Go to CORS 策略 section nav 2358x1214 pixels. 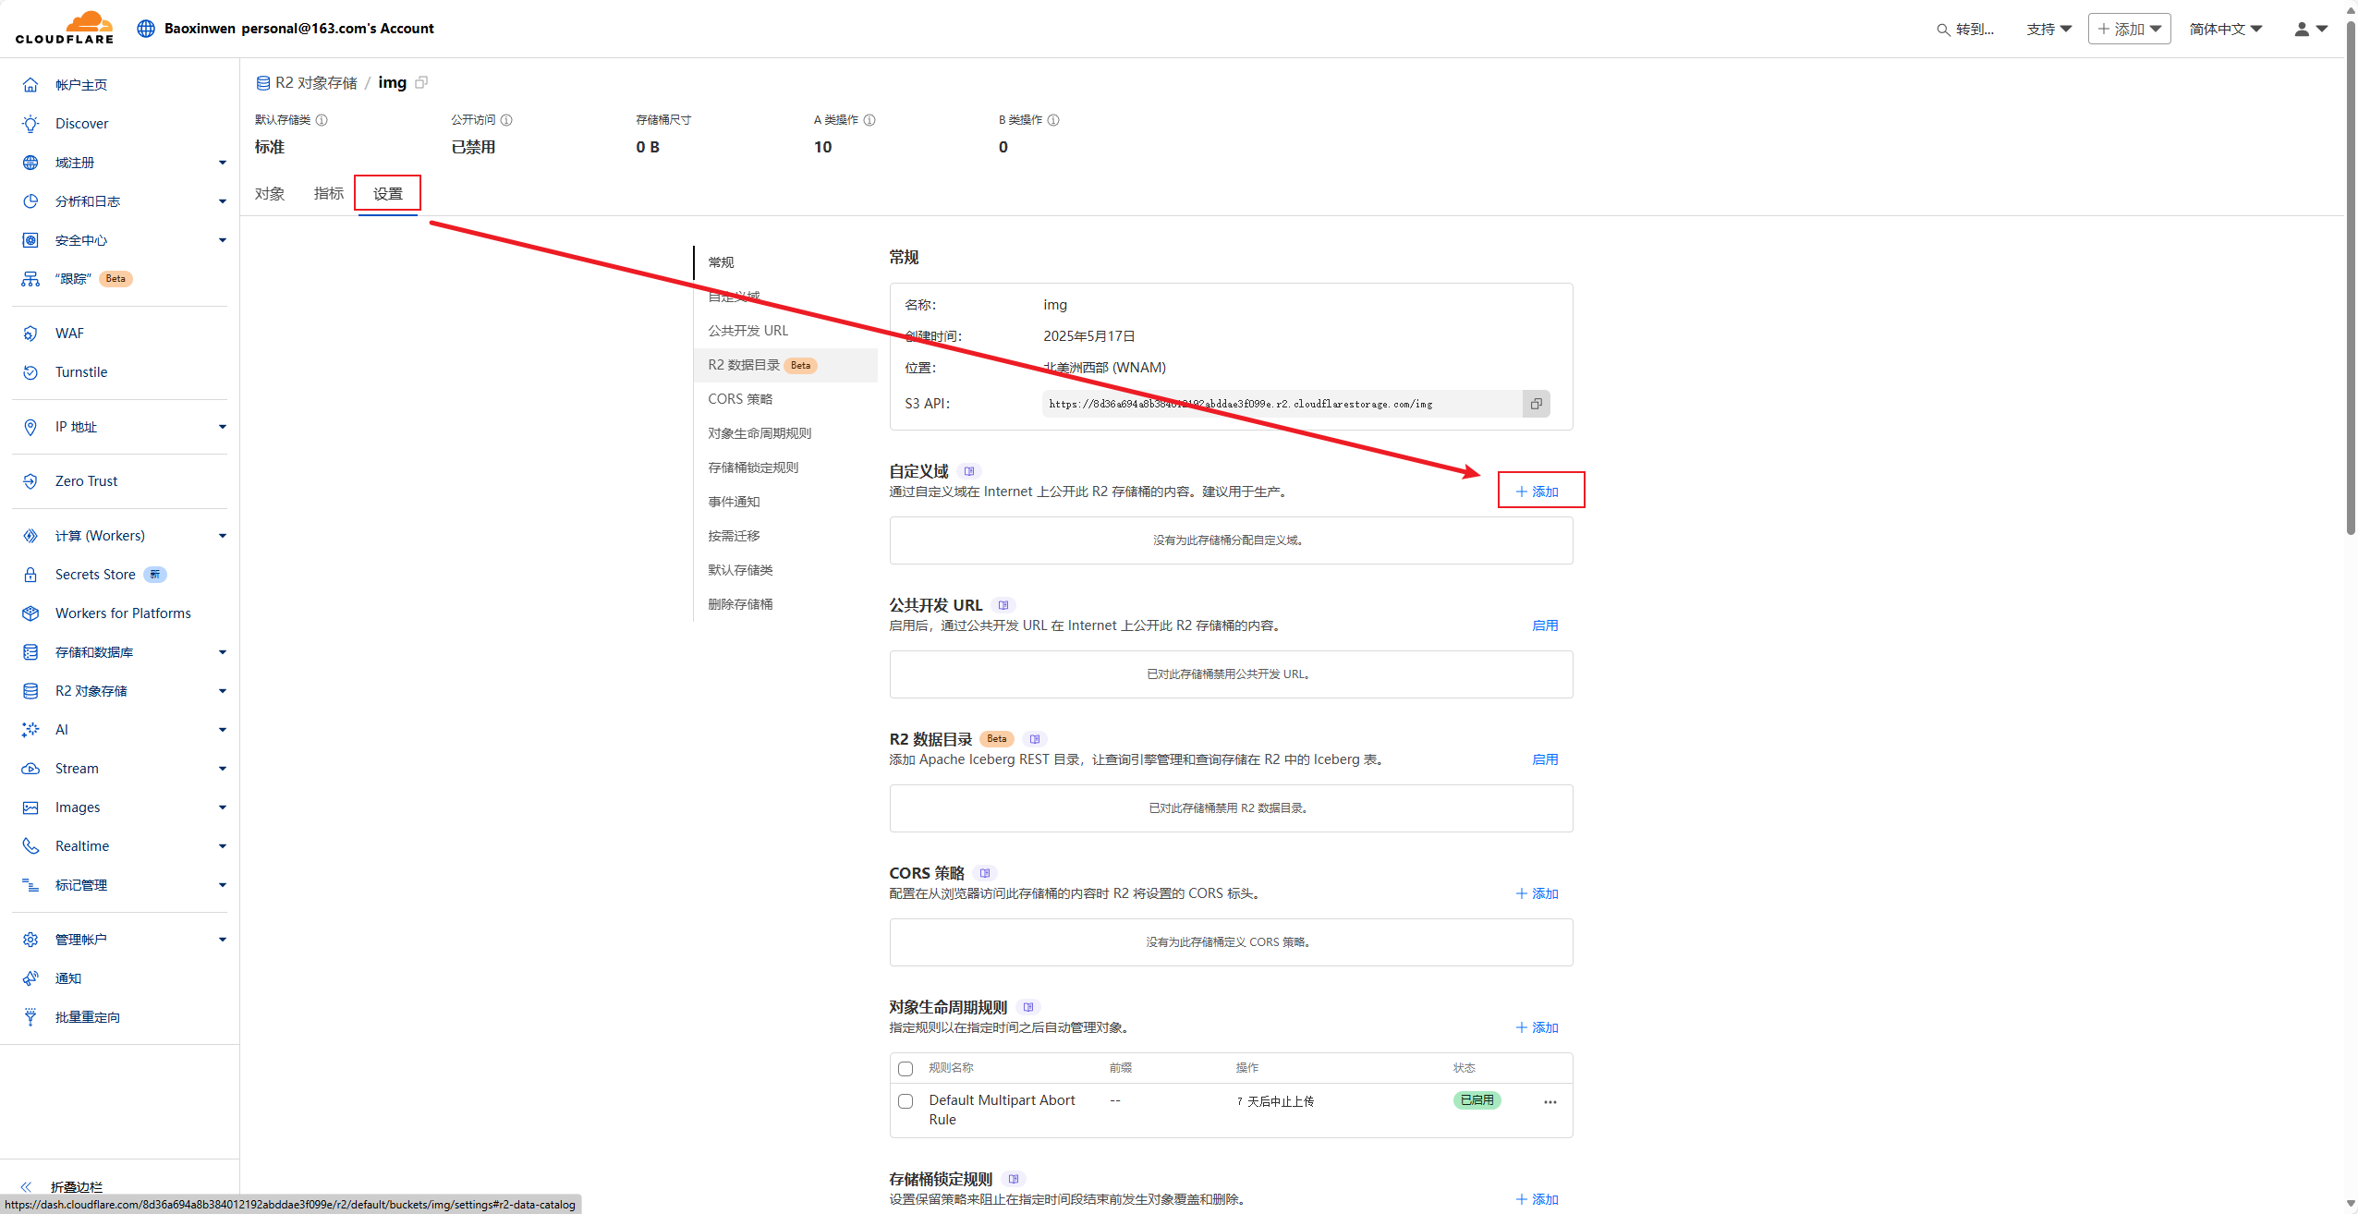740,399
